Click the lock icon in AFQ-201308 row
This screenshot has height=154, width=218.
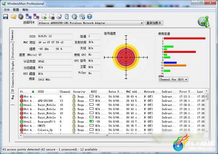[74, 101]
